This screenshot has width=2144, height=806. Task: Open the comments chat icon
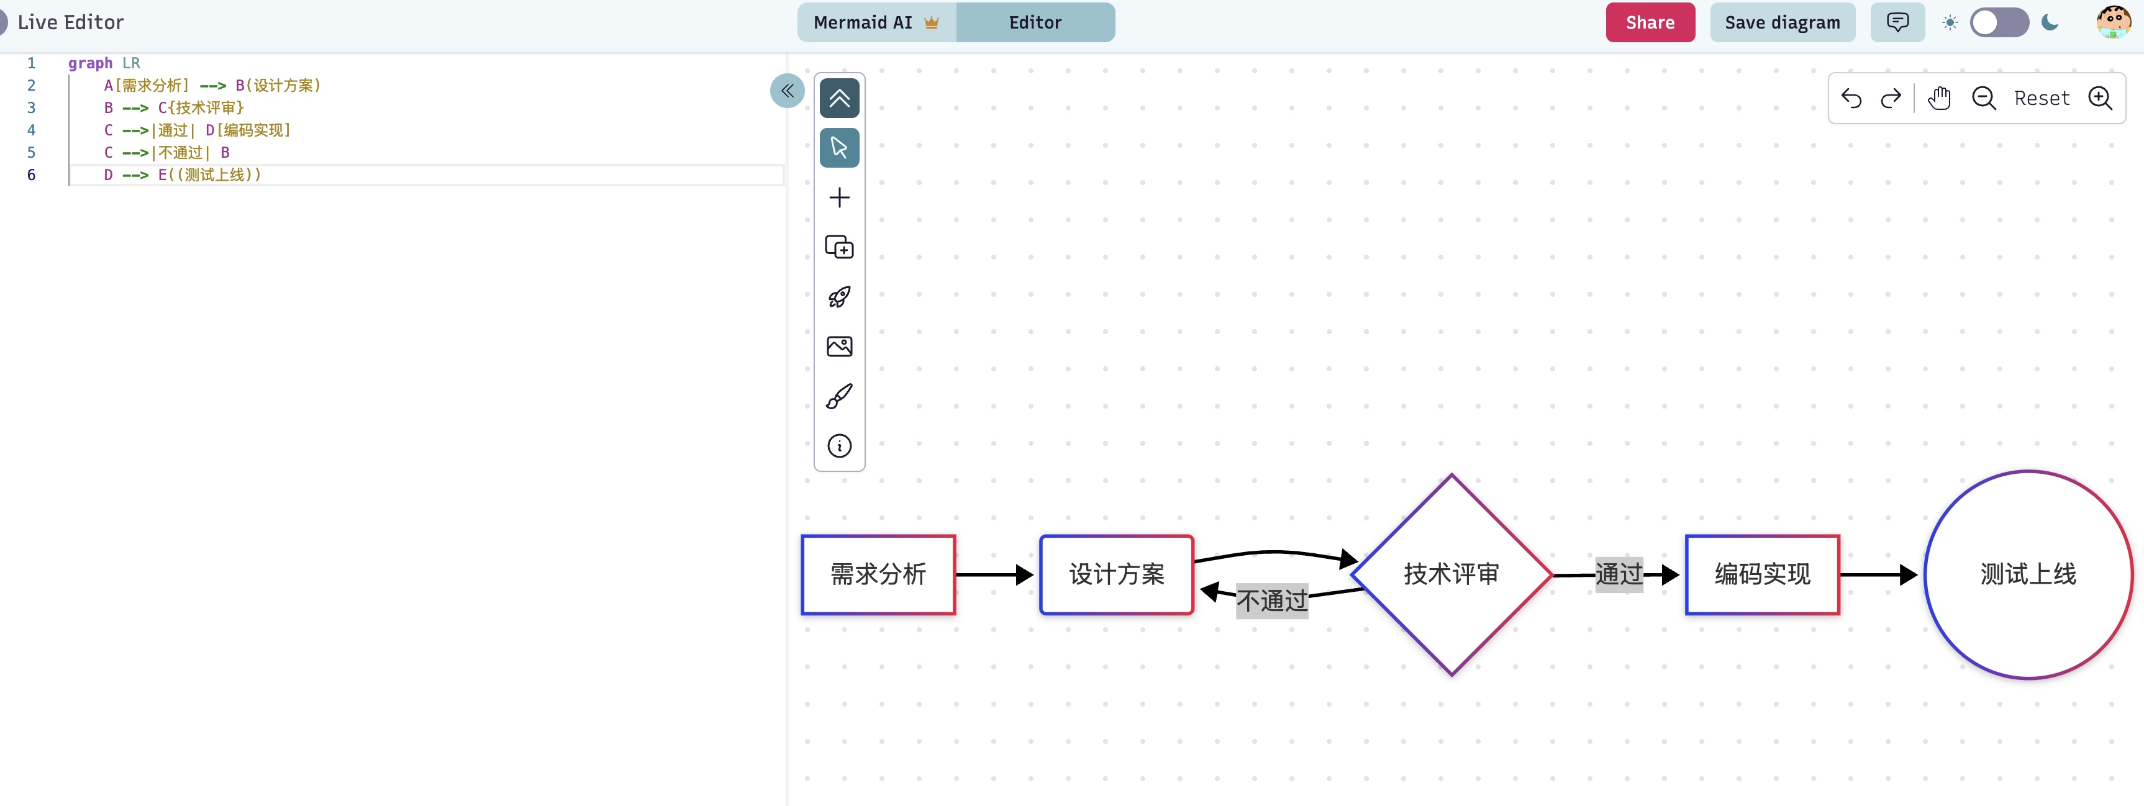pos(1897,22)
